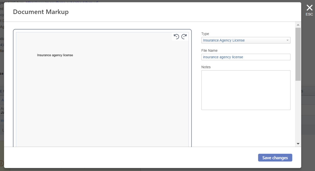The height and width of the screenshot is (171, 315).
Task: Click the 'Insurance agency license' text in the preview
Action: (55, 55)
